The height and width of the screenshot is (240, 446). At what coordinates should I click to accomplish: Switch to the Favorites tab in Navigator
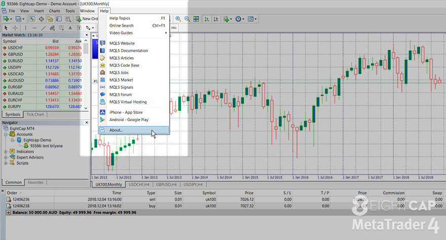pos(35,182)
